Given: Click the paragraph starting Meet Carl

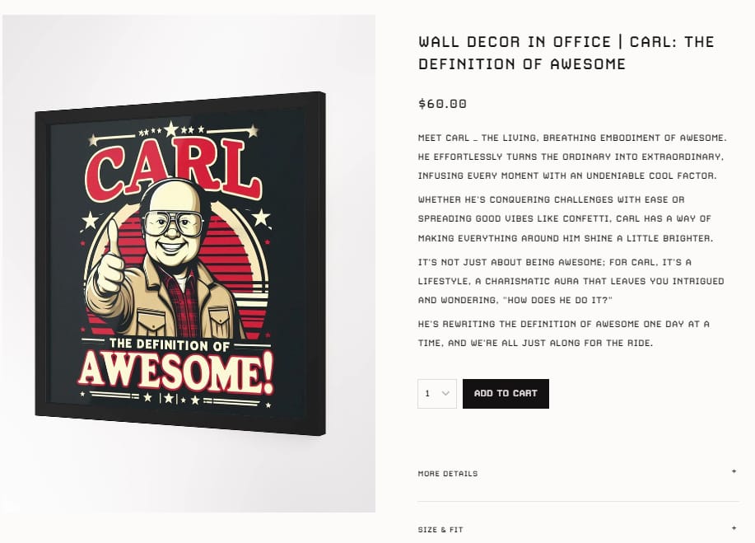Looking at the screenshot, I should pyautogui.click(x=572, y=157).
